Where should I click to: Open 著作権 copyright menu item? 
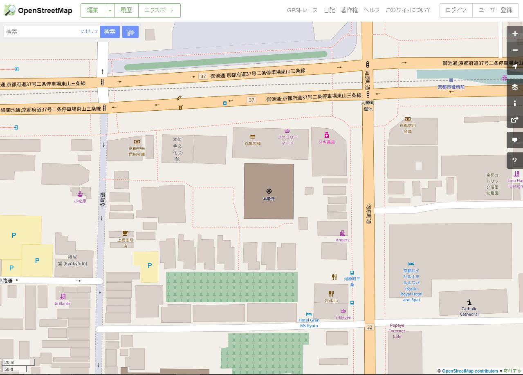tap(349, 10)
